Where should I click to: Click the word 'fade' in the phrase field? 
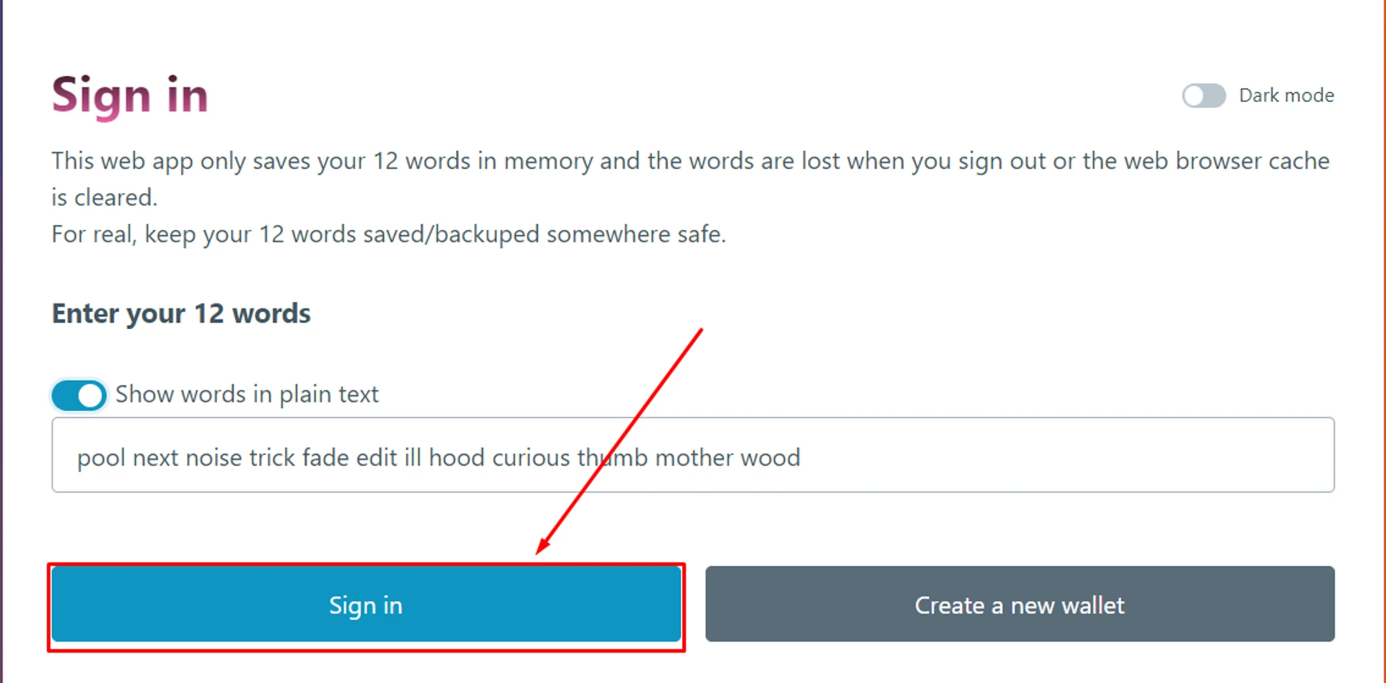tap(325, 459)
